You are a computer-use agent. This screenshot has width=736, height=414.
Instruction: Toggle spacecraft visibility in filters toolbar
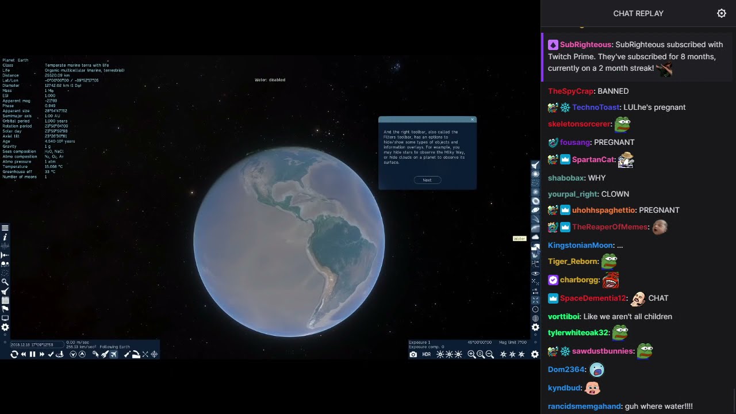535,165
